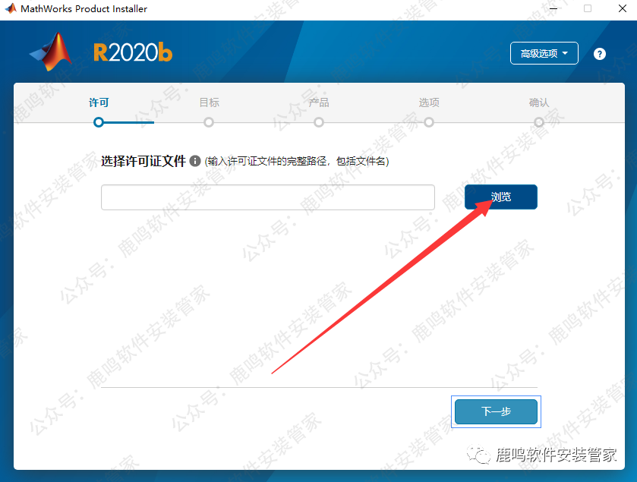Select the 选项 step tab

point(429,102)
